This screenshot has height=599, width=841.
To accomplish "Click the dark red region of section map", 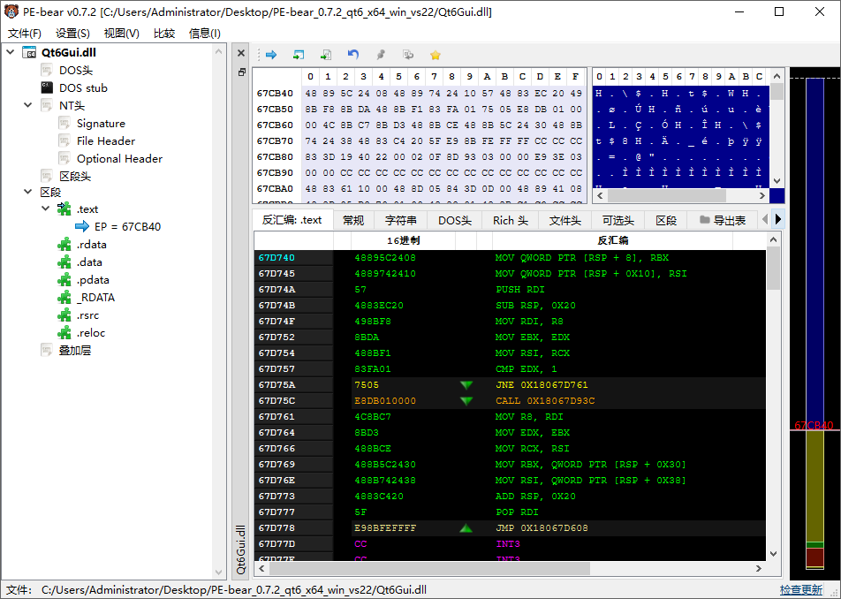I will pyautogui.click(x=814, y=557).
